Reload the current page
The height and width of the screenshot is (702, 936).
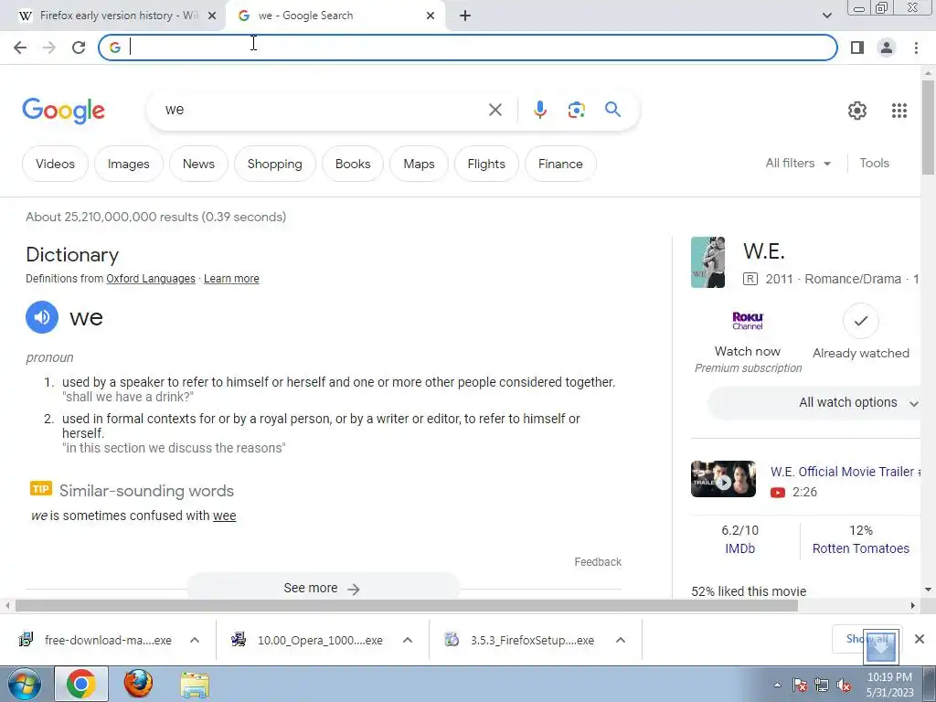click(x=79, y=48)
